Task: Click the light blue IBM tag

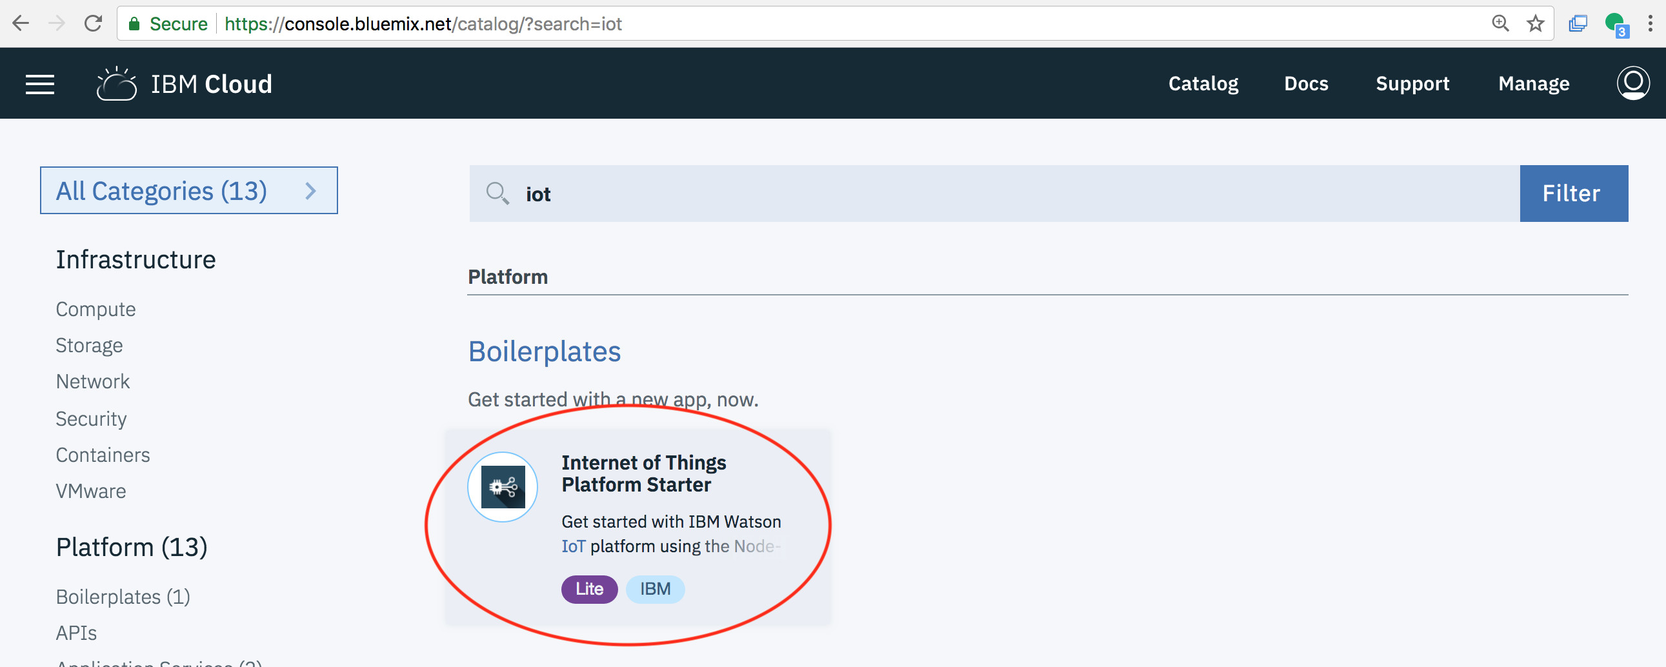Action: [655, 589]
